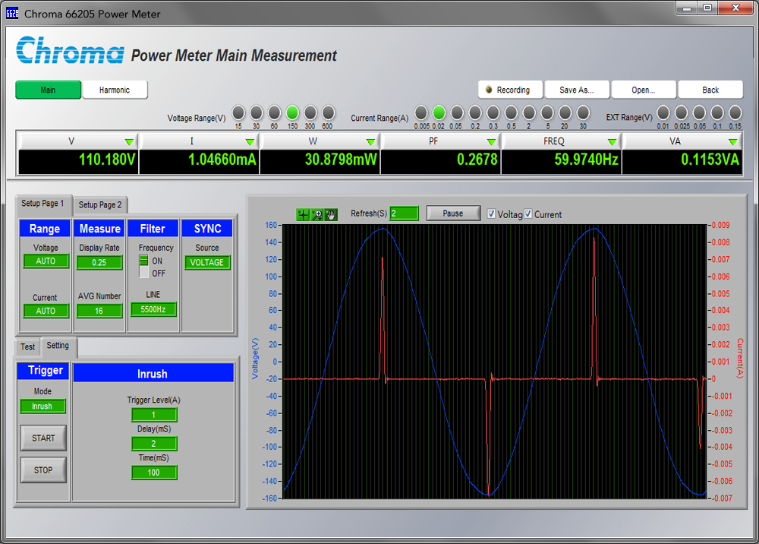The image size is (759, 544).
Task: Open the Trigger Mode Inrush selector
Action: 43,406
